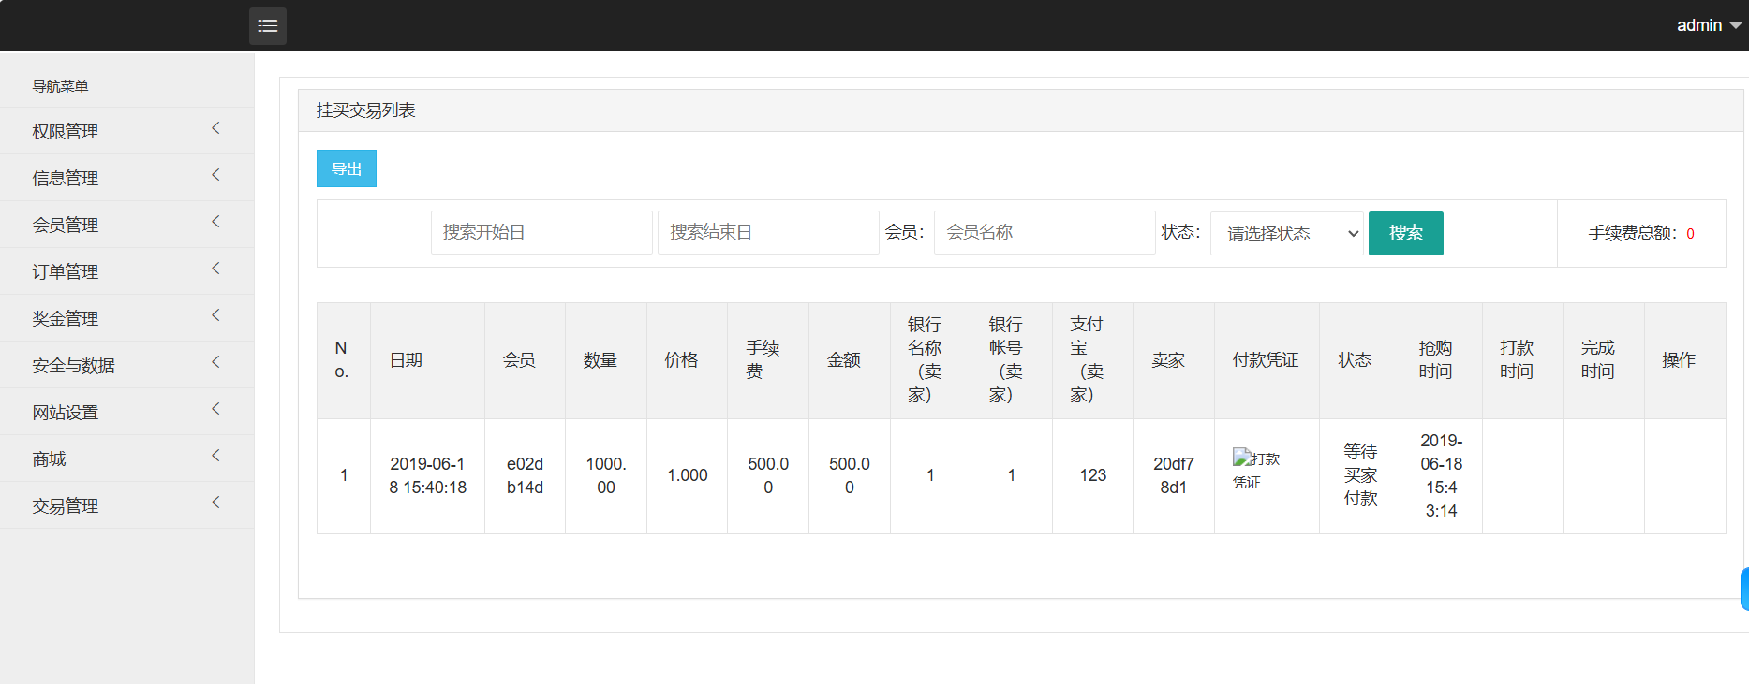This screenshot has height=684, width=1749.
Task: Click the green 搜索 search button
Action: [1405, 233]
